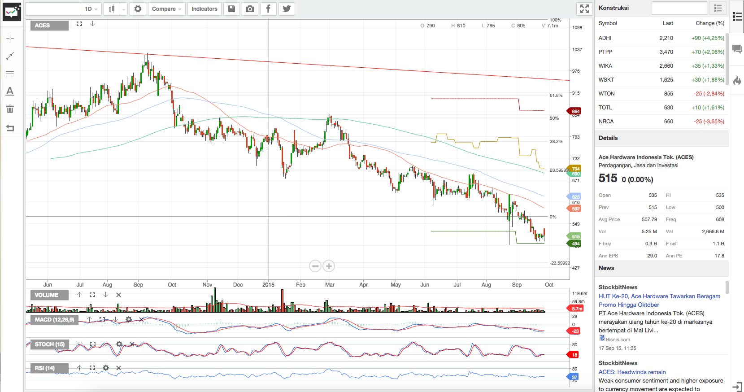Image resolution: width=744 pixels, height=392 pixels.
Task: Click the trash icon to delete drawings
Action: coord(10,109)
